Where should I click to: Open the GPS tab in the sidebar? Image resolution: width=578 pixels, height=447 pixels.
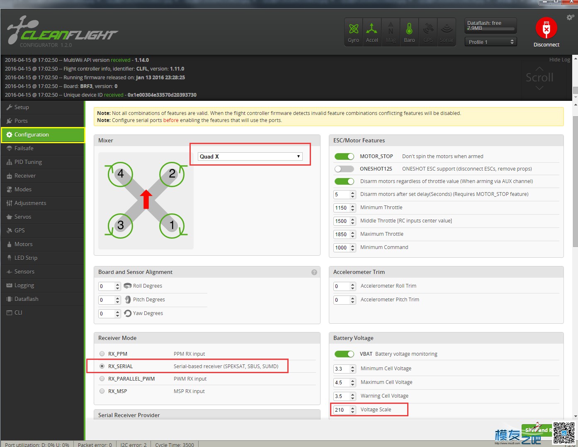pos(42,230)
